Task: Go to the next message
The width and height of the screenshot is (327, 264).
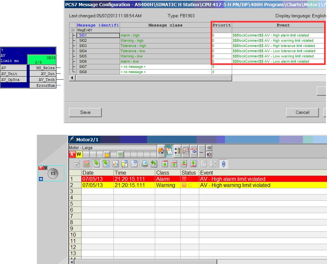Action: (184, 164)
